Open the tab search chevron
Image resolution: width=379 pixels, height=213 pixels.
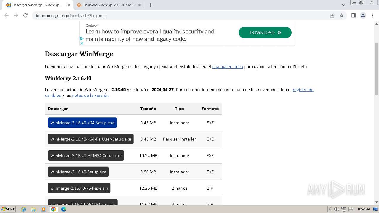click(344, 5)
